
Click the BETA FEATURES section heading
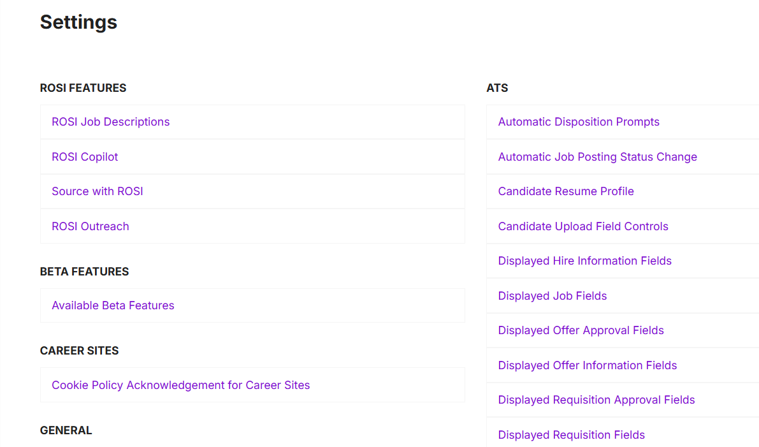point(84,272)
